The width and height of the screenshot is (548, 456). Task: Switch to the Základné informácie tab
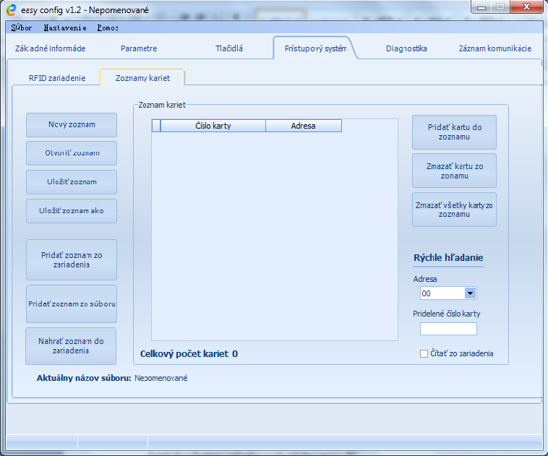point(50,48)
